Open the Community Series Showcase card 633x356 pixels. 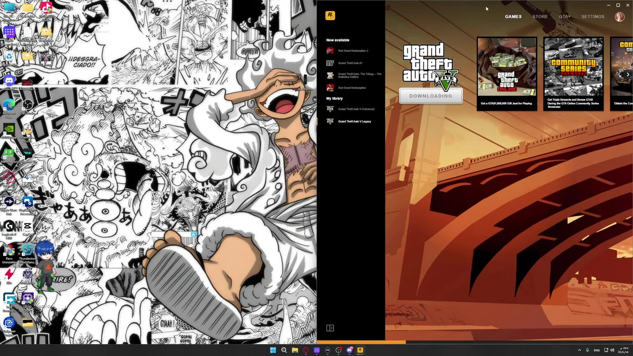(x=573, y=73)
